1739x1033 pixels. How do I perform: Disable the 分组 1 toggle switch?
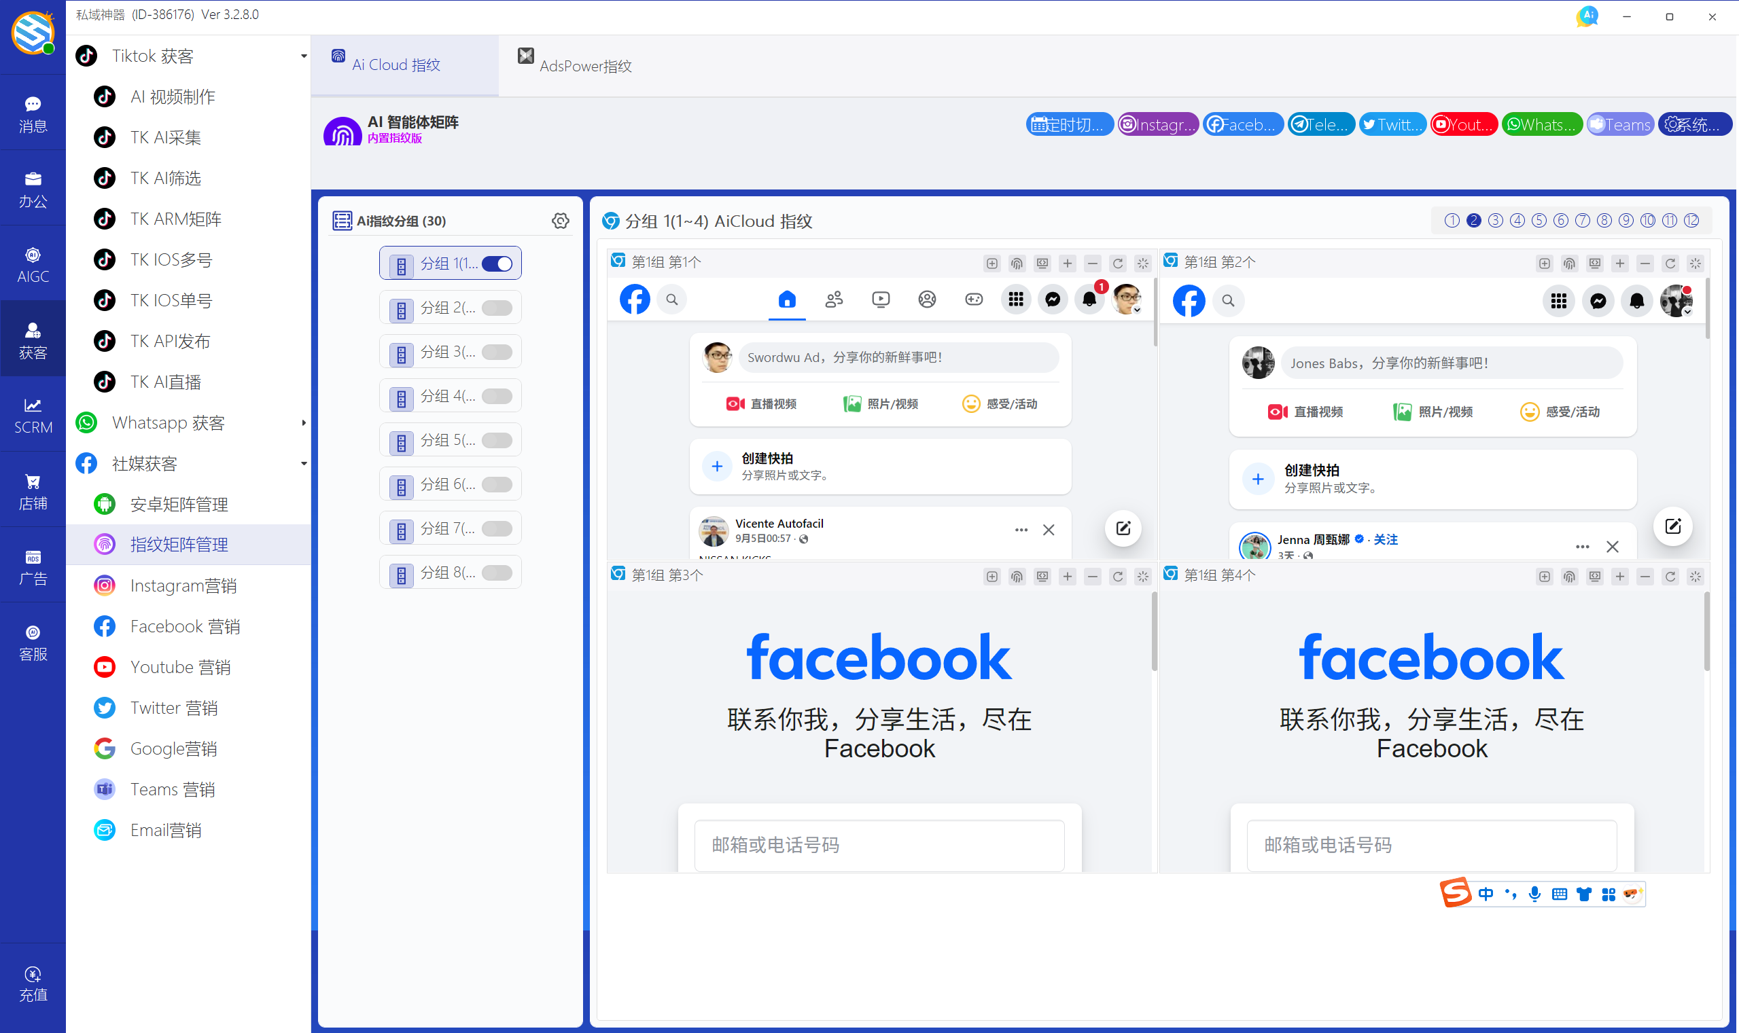tap(497, 264)
